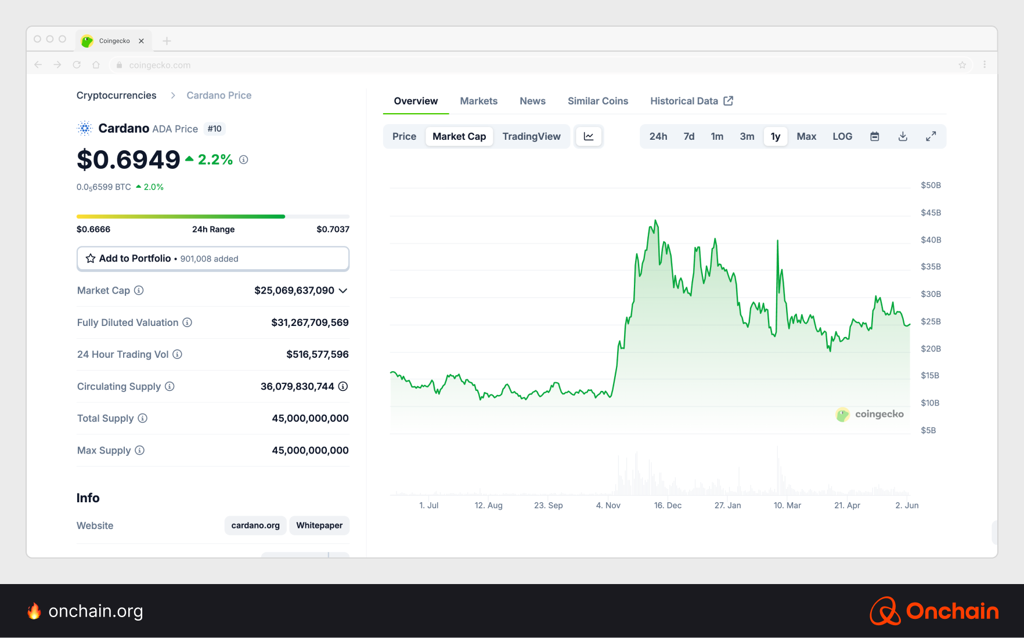Open browser three-dot menu
Image resolution: width=1024 pixels, height=638 pixels.
pyautogui.click(x=985, y=65)
